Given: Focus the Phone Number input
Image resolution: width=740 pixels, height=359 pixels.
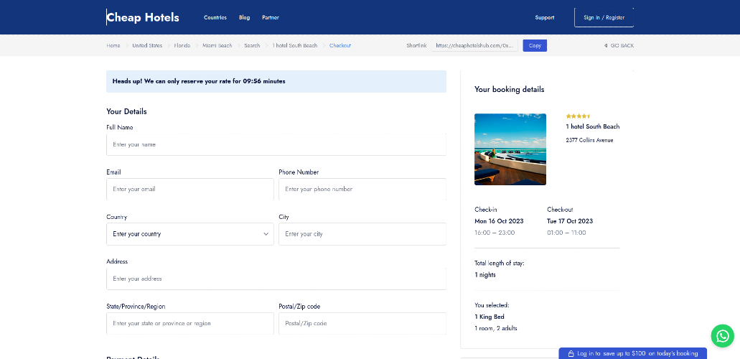Looking at the screenshot, I should (362, 189).
